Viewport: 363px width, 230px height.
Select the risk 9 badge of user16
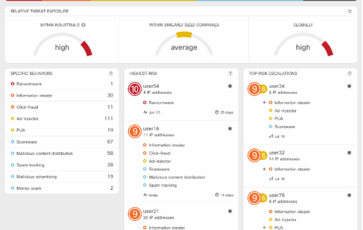pyautogui.click(x=134, y=131)
